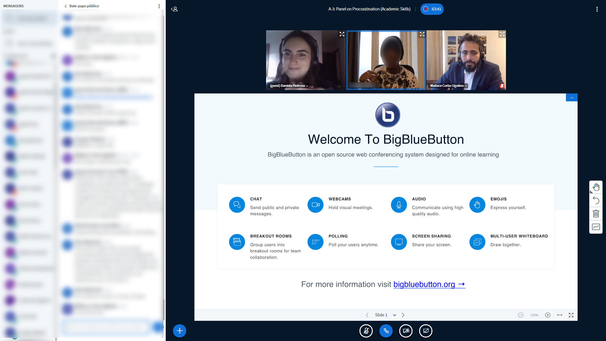
Task: Click Wallace Corbo Ugulino's webcam video
Action: [466, 60]
